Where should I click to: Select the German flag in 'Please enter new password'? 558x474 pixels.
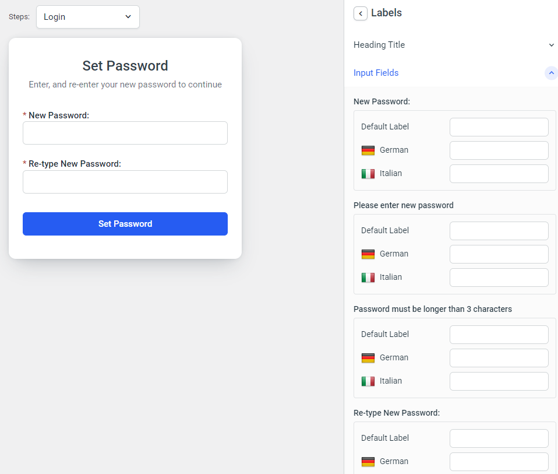click(368, 254)
